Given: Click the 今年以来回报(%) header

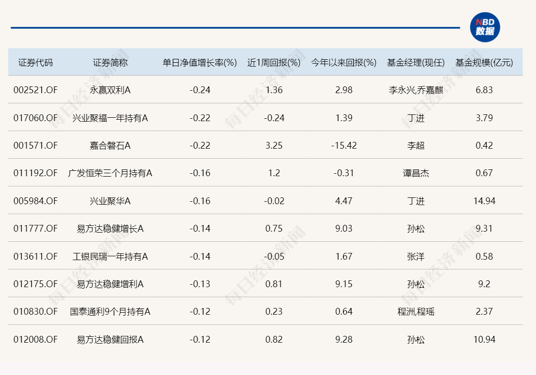Looking at the screenshot, I should click(x=344, y=63).
